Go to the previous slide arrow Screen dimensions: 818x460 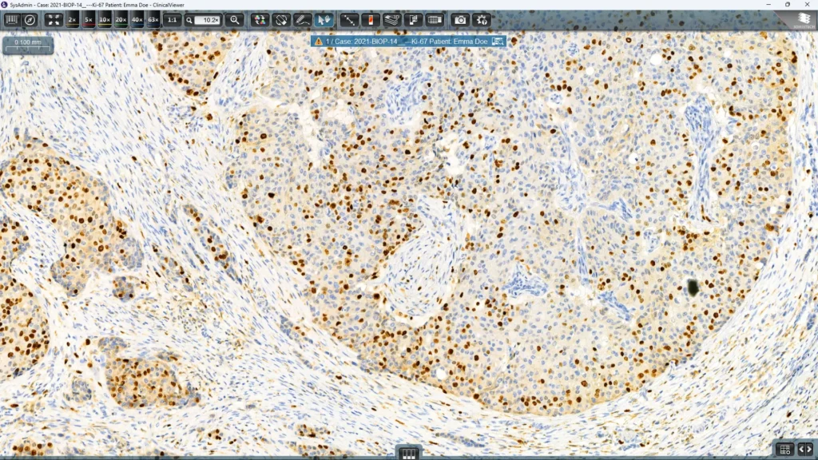click(x=802, y=449)
